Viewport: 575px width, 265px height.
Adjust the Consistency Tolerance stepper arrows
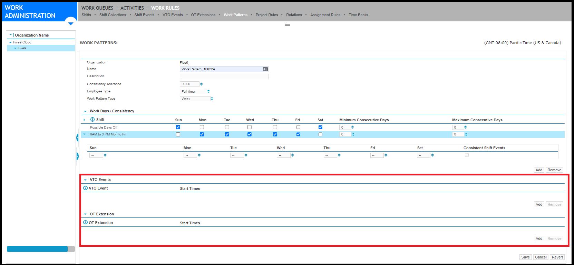coord(201,84)
